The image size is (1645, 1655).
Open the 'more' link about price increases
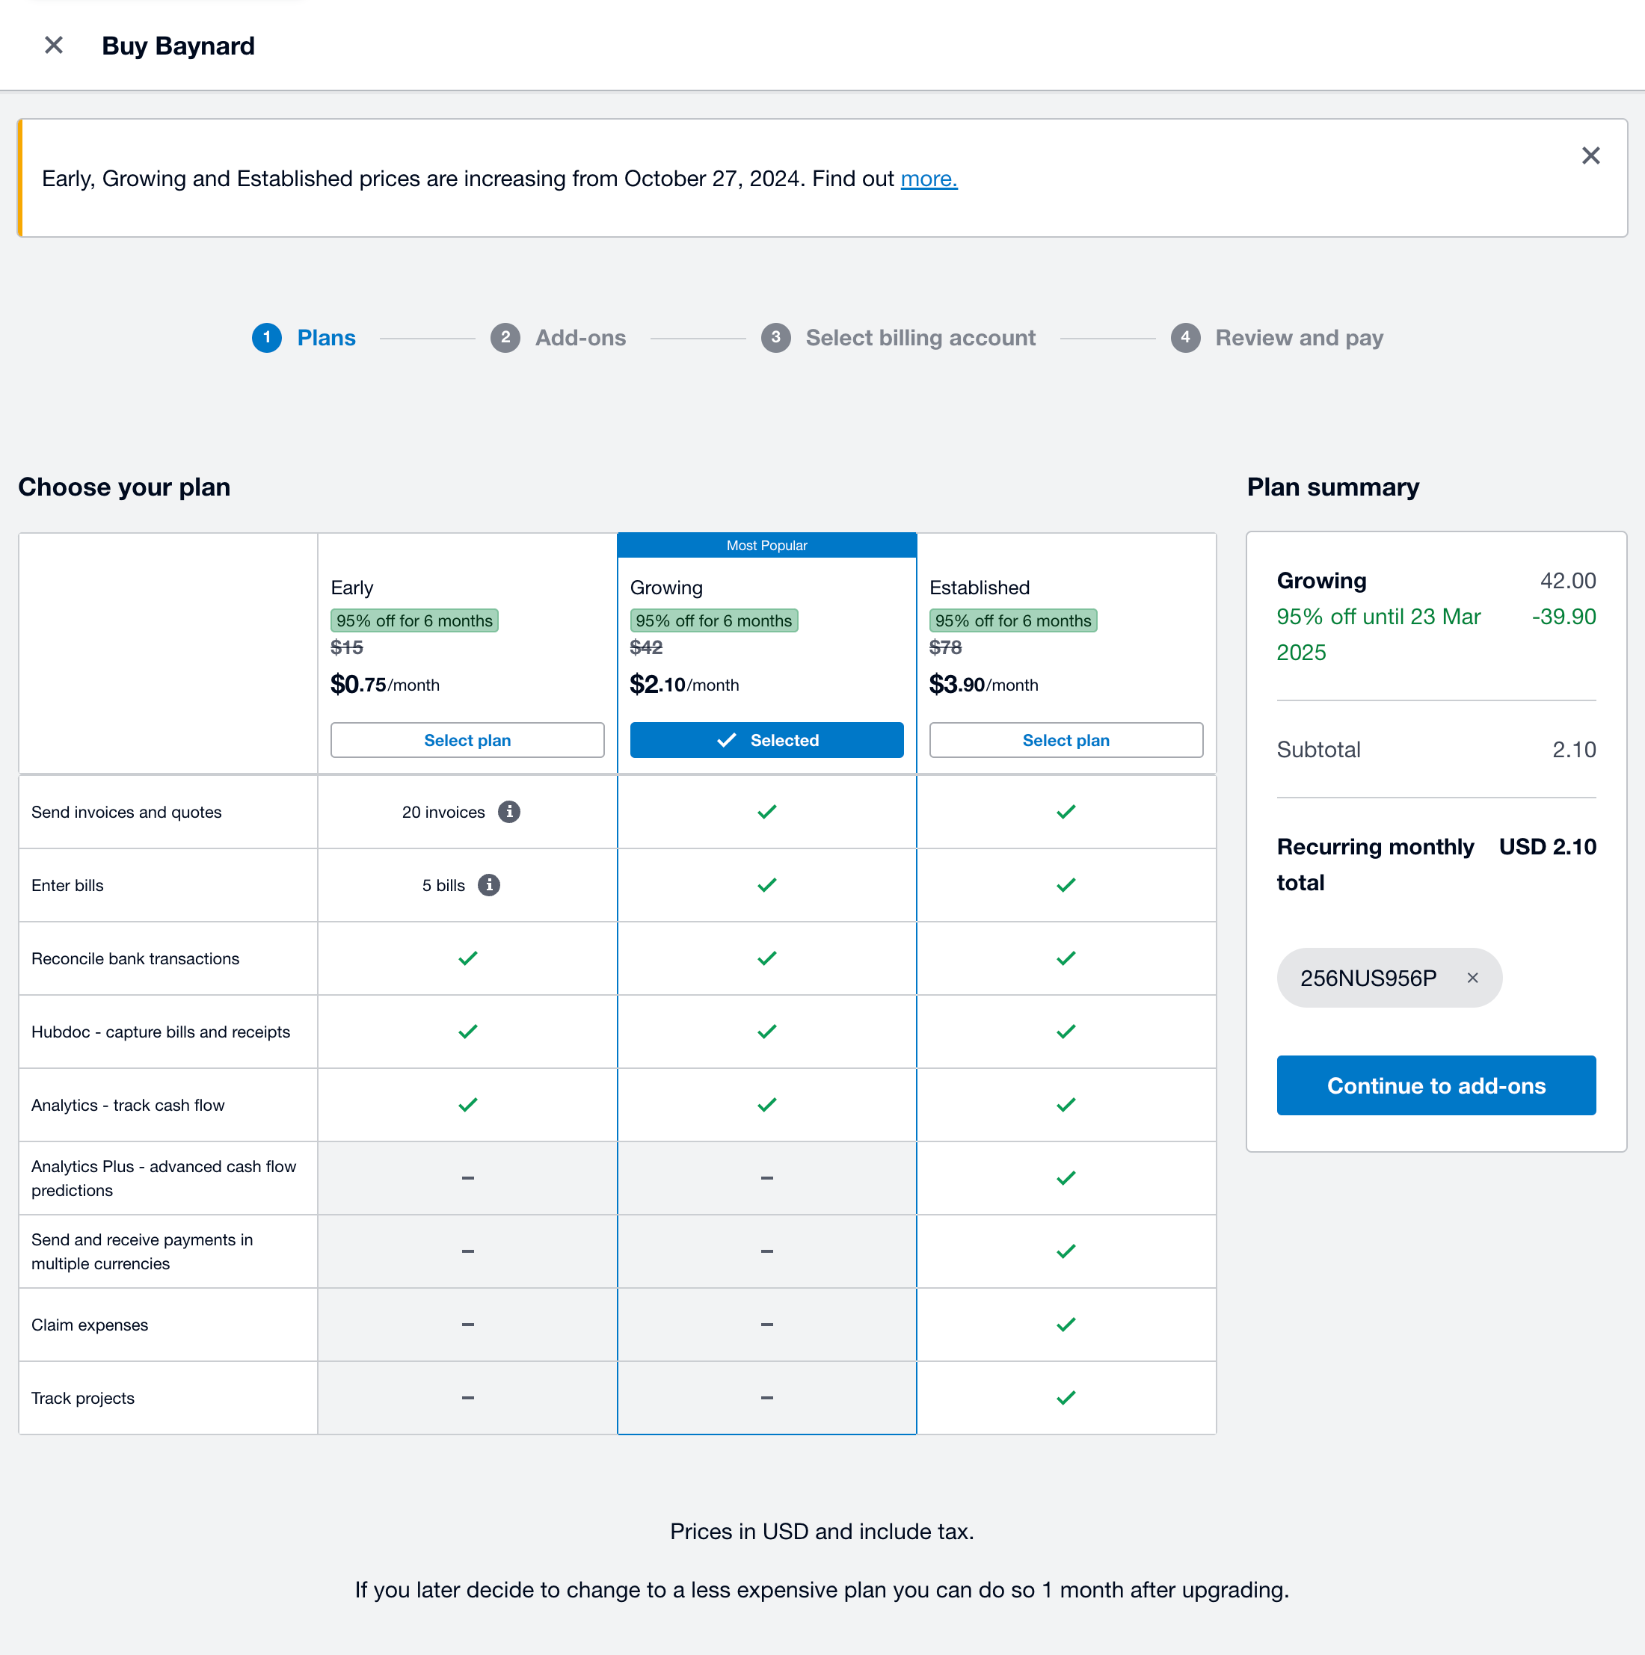click(x=929, y=179)
